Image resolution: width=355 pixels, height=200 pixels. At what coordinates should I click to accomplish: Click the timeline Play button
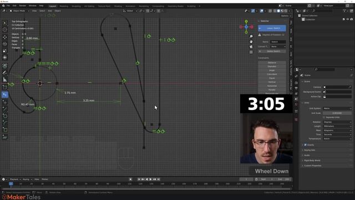pyautogui.click(x=150, y=179)
